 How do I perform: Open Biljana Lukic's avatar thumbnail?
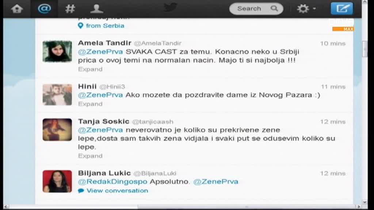pos(57,181)
